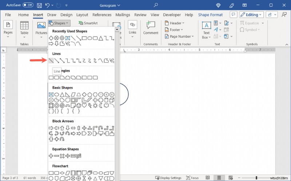Click the shapes gallery scroll-up arrow
Image resolution: width=291 pixels, height=181 pixels.
pos(117,29)
